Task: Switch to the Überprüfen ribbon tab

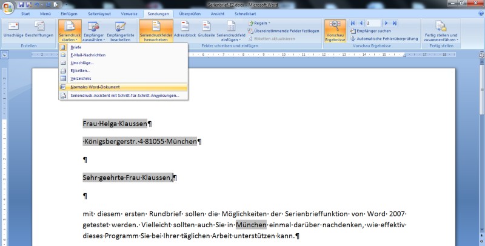Action: click(x=189, y=13)
